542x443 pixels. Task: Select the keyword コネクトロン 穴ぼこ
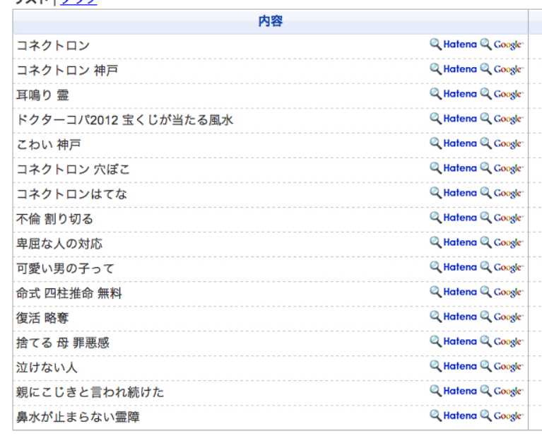point(73,170)
